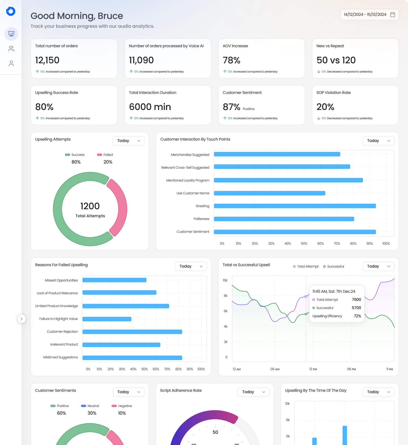408x445 pixels.
Task: Click the Greeting bar in touch points chart
Action: (x=295, y=206)
